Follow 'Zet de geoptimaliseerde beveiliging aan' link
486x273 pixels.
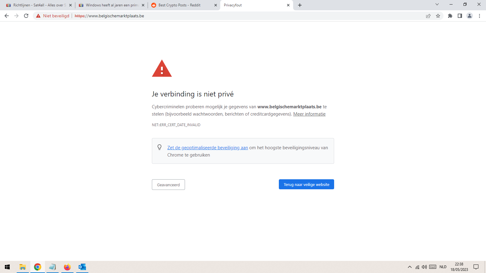(x=207, y=148)
